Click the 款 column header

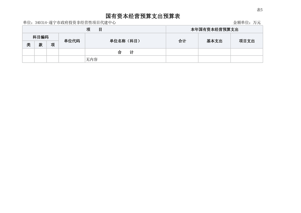pyautogui.click(x=41, y=45)
